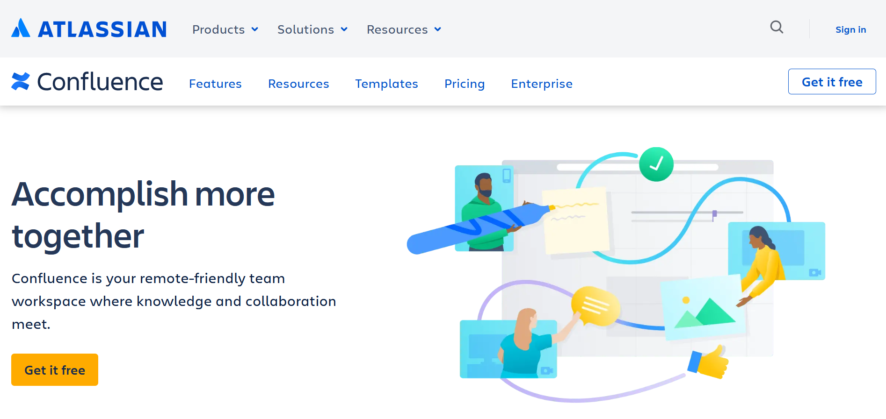Click the Confluence nav Resources link
This screenshot has height=419, width=886.
point(298,84)
